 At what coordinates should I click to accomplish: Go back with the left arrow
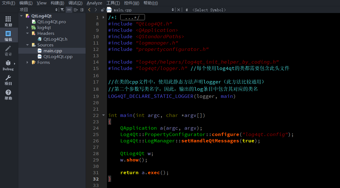89,10
